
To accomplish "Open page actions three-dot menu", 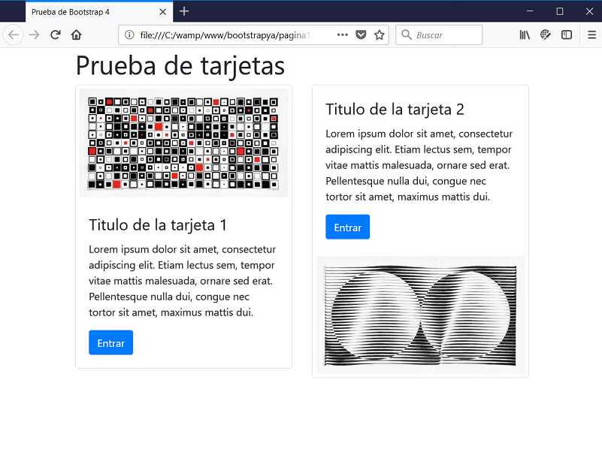I will 342,35.
